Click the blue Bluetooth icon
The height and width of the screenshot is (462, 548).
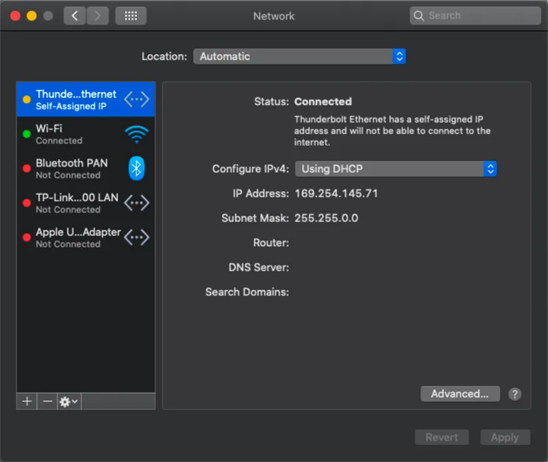point(136,169)
